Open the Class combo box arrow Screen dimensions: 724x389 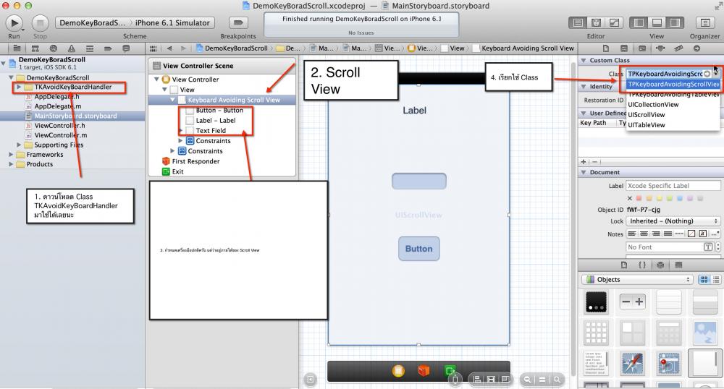[x=716, y=73]
